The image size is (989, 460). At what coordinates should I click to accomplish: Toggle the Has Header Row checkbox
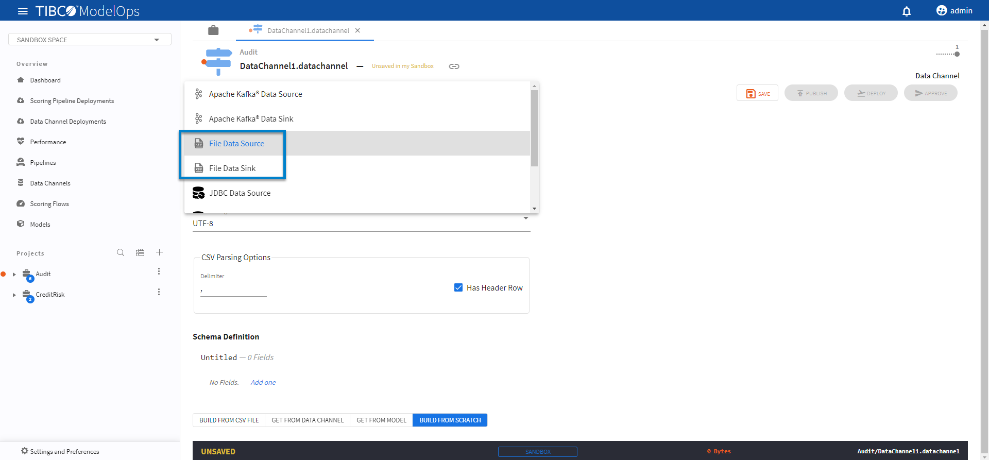click(x=458, y=287)
